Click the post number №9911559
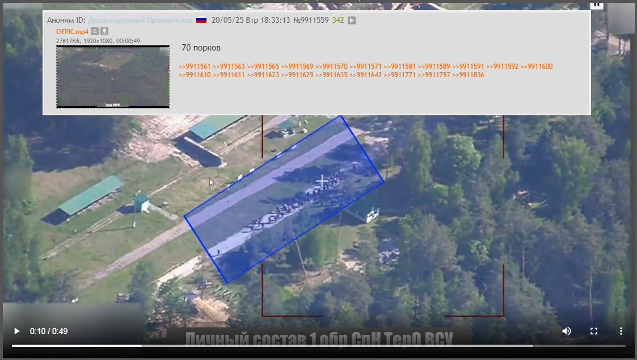 click(311, 20)
